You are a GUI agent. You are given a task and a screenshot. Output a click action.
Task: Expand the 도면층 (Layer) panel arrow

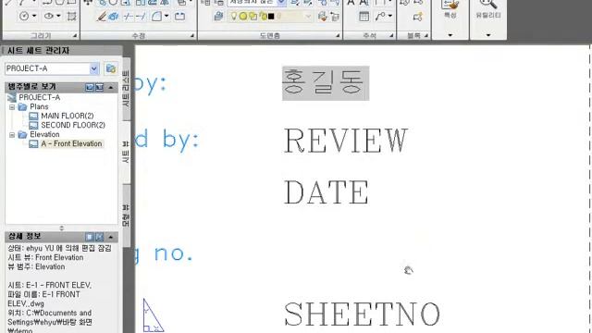(338, 35)
